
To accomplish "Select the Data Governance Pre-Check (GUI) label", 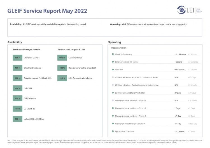I will click(x=82, y=68).
